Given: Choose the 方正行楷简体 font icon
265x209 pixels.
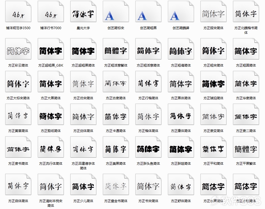Looking at the screenshot, I should [x=148, y=81].
